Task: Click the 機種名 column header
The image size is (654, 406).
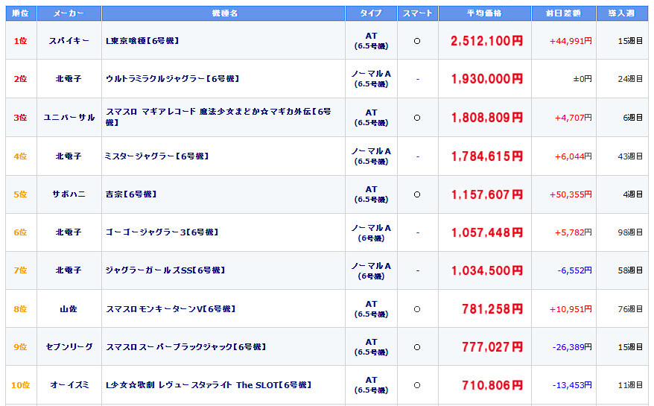Action: 223,13
